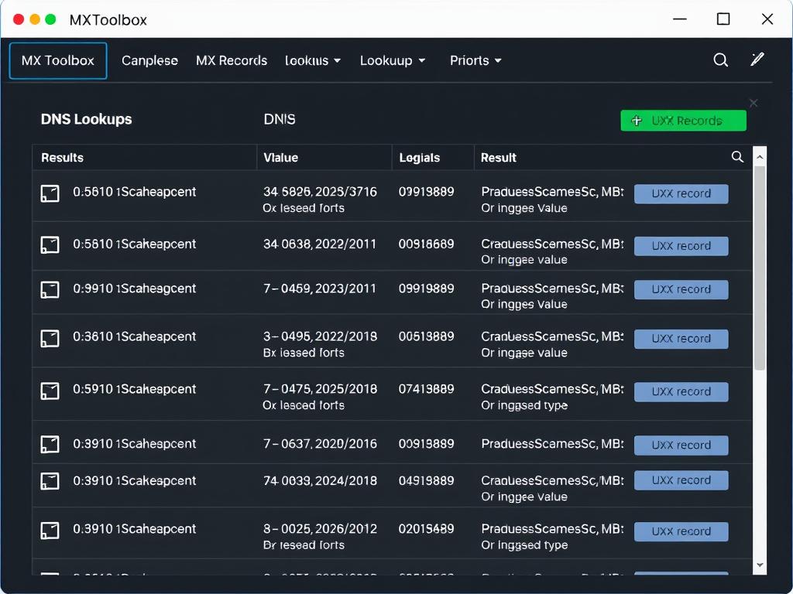Click the value 3– 0495, 2022/2018
This screenshot has height=594, width=793.
(x=320, y=336)
